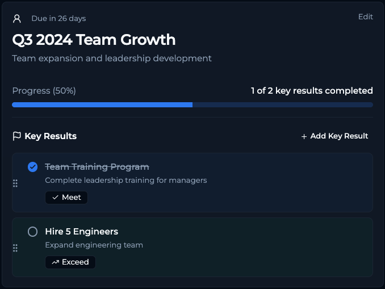Image resolution: width=385 pixels, height=289 pixels.
Task: Click the checkmark icon in the Meet badge
Action: (x=55, y=198)
